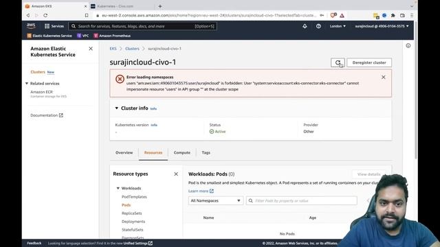Select Pods resource type
440x247 pixels.
point(126,205)
